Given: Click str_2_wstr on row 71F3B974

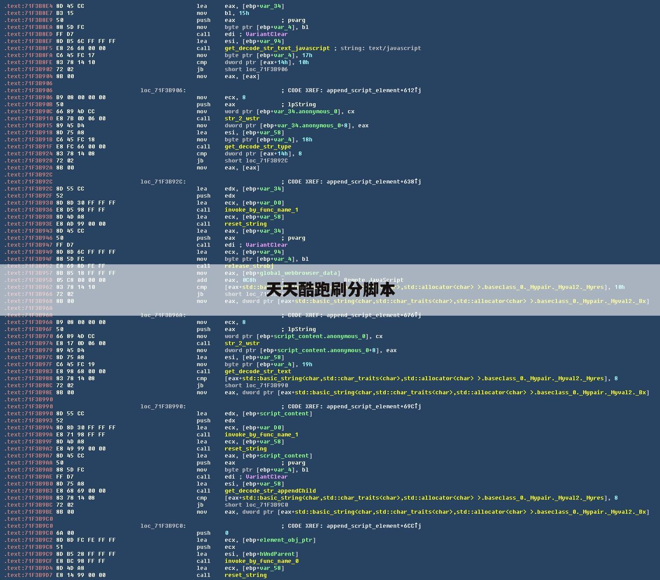Looking at the screenshot, I should [242, 343].
